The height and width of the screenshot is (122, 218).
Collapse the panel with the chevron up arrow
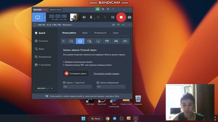click(129, 25)
